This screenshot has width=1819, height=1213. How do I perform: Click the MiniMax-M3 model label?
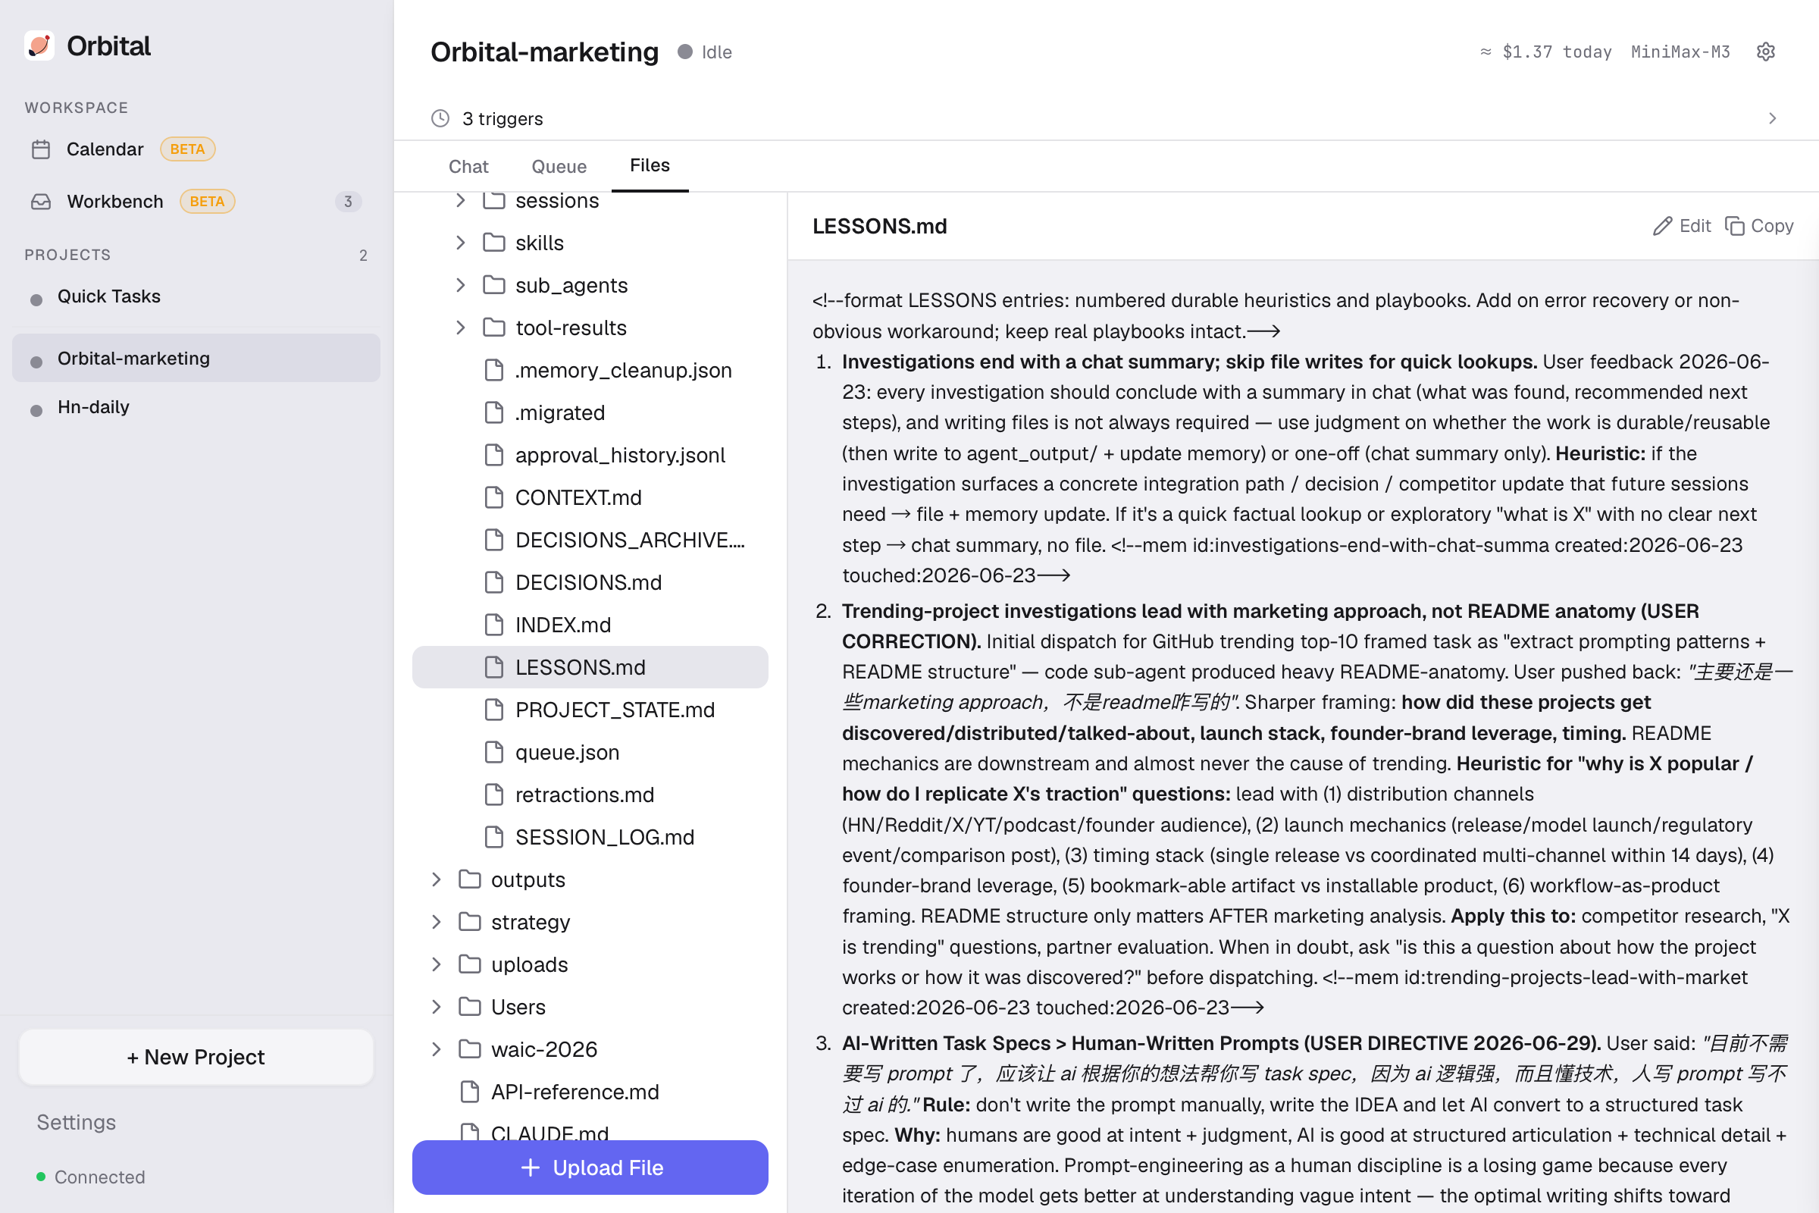coord(1680,52)
